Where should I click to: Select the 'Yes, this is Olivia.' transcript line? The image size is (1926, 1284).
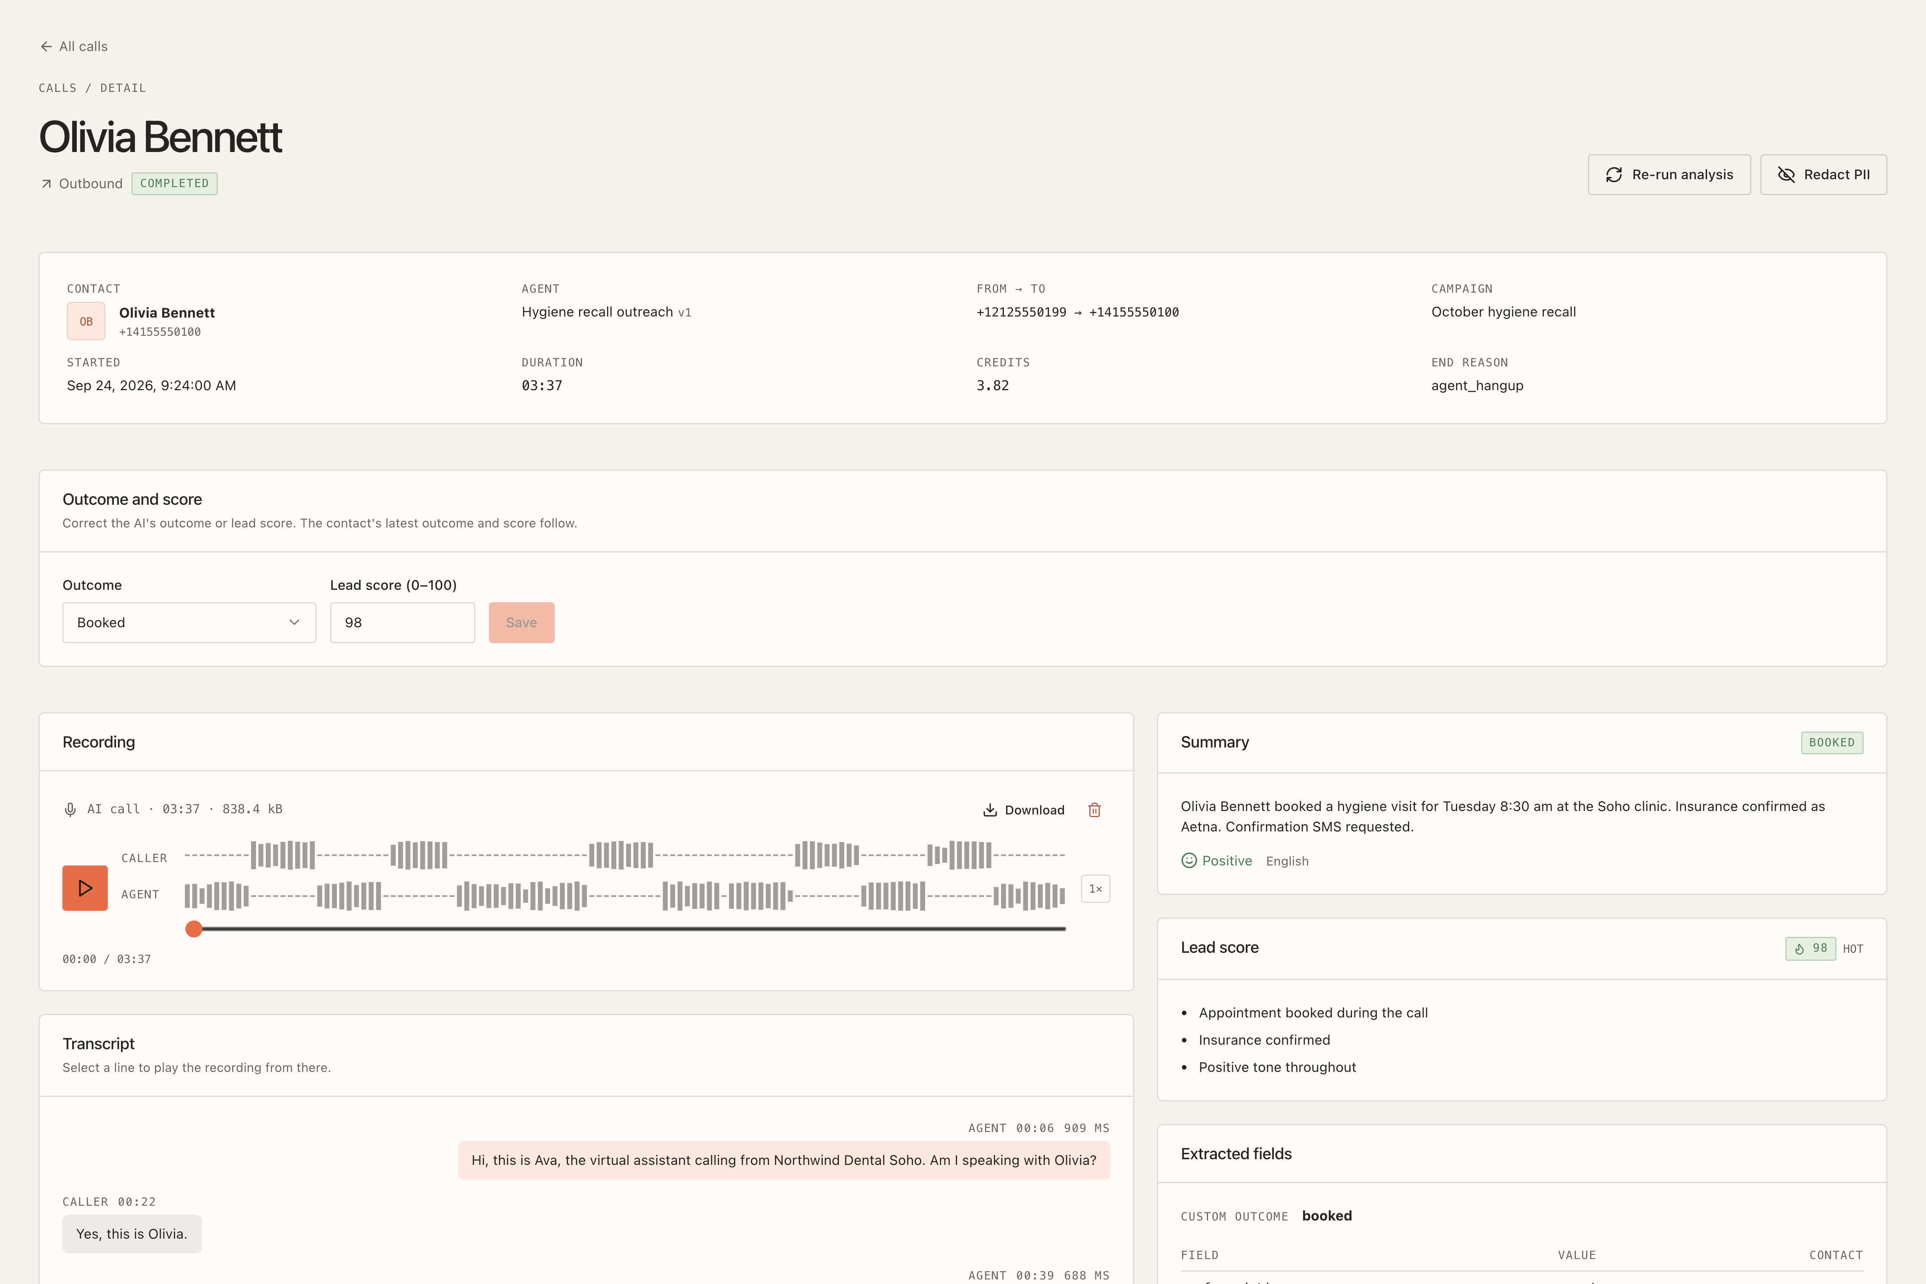pos(132,1234)
